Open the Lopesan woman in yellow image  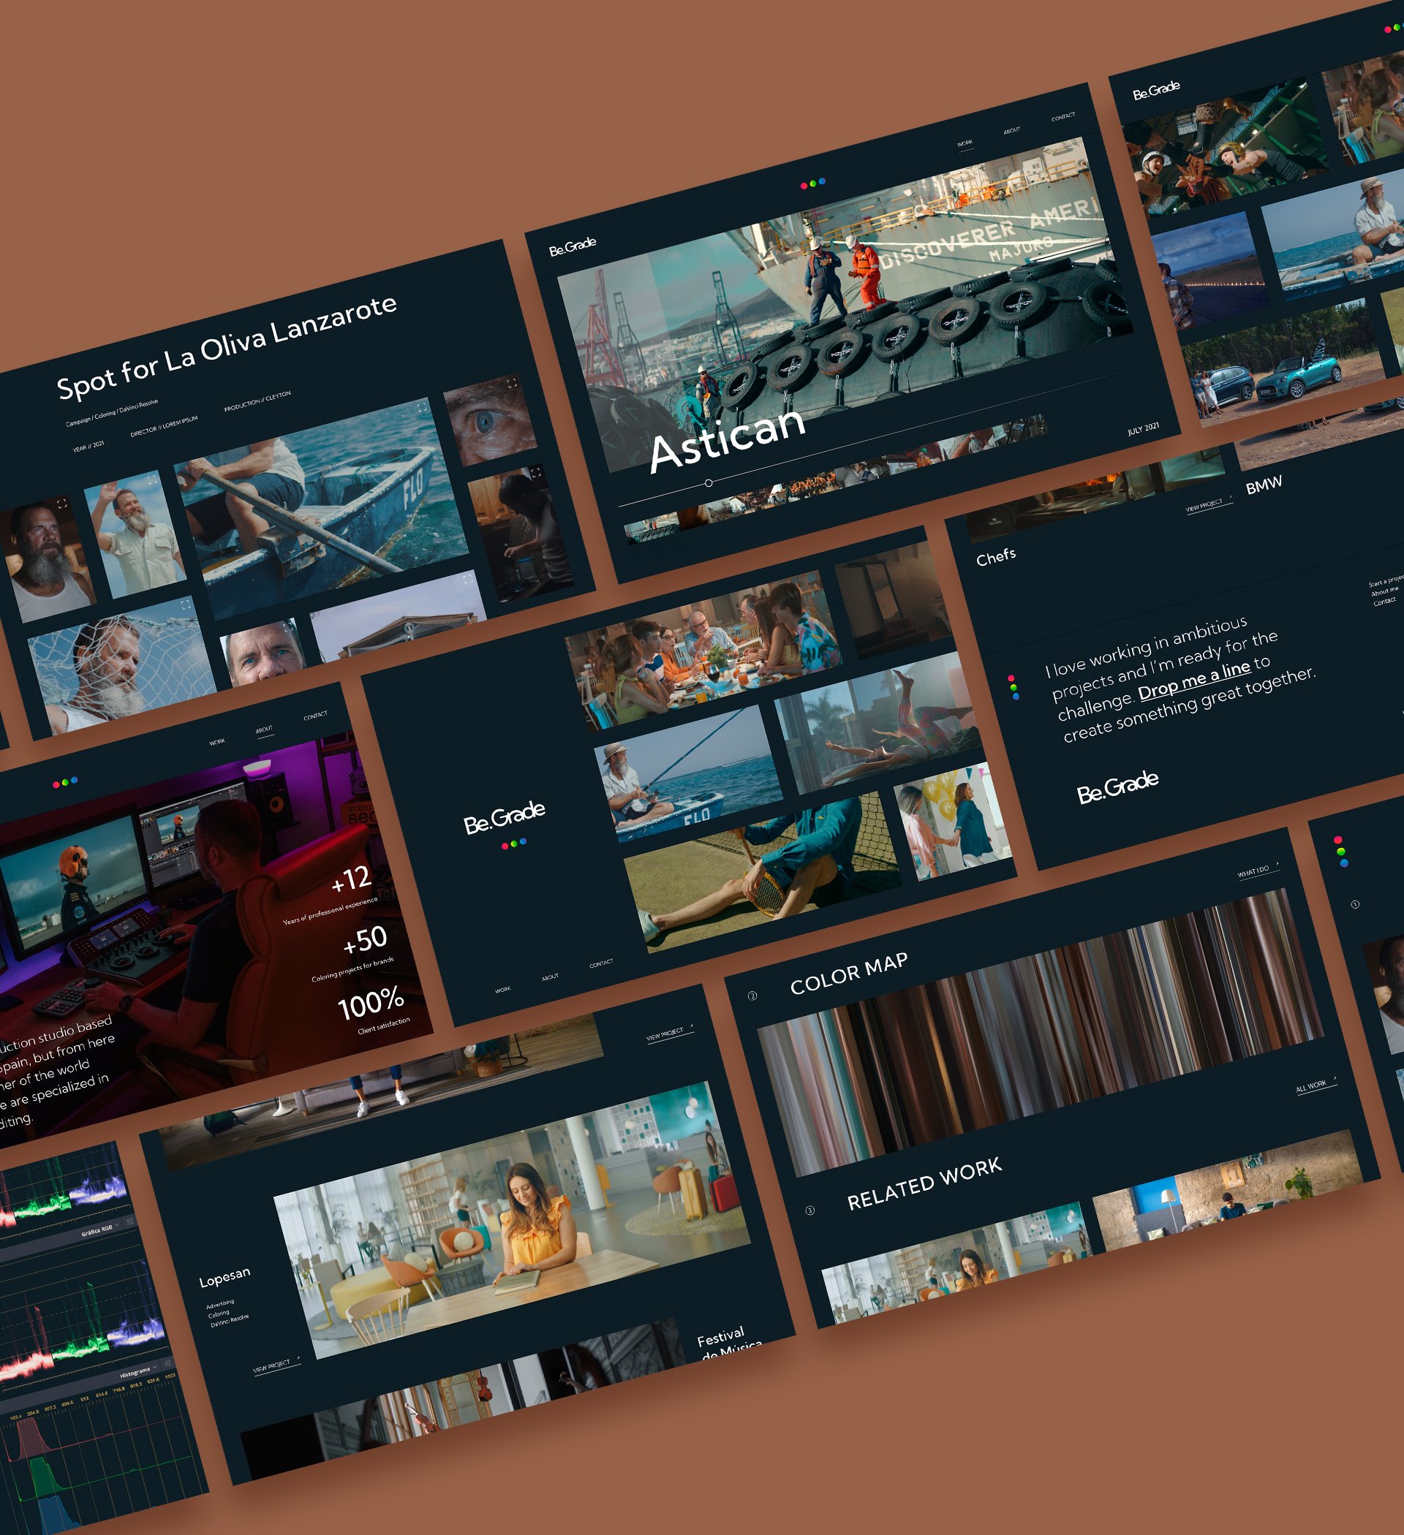point(511,1219)
